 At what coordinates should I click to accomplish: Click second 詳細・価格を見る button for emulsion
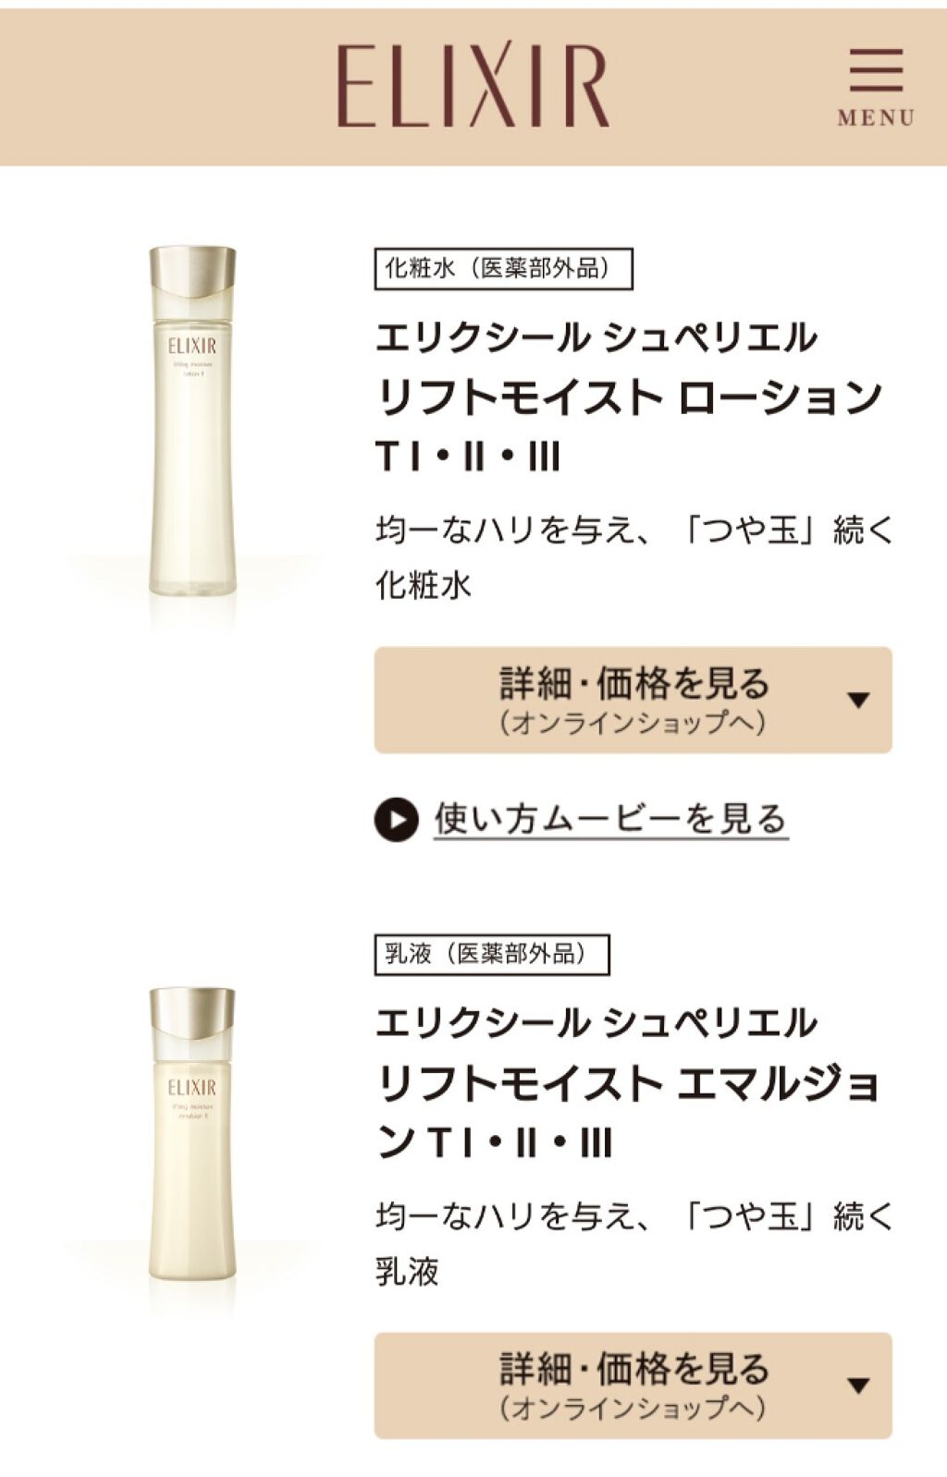(633, 1385)
